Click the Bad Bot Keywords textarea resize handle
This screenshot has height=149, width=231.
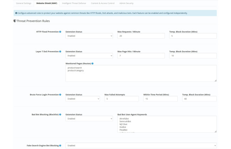coord(215,131)
